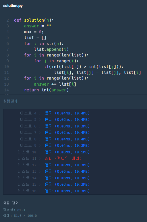The image size is (147, 222).
Task: Click the 테스트 4 result row
Action: click(x=55, y=113)
